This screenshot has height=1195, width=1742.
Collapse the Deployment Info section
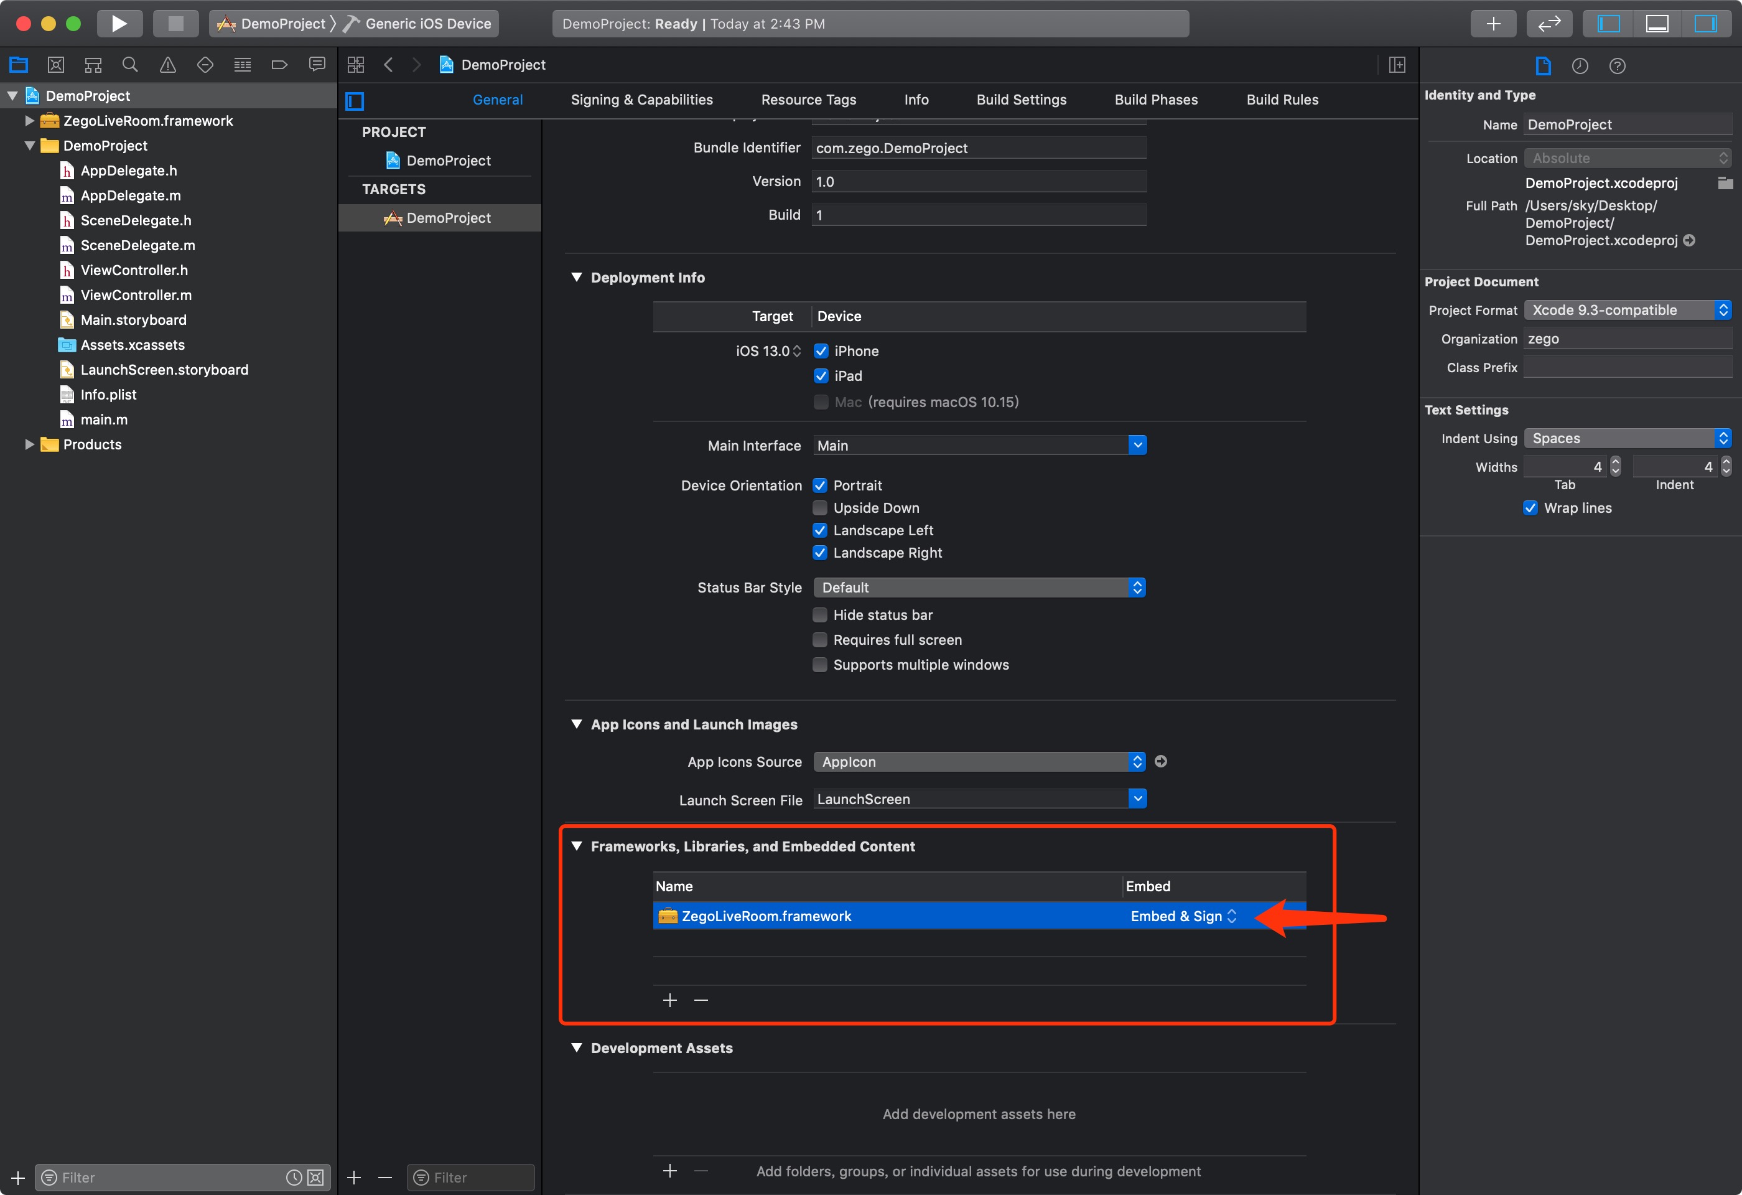click(x=577, y=278)
